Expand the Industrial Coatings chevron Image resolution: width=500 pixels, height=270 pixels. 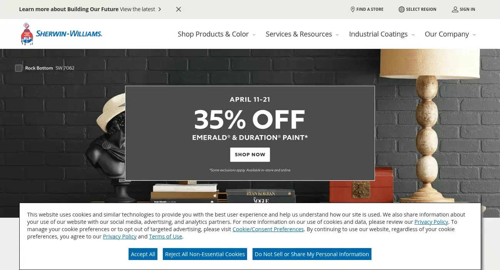click(x=413, y=35)
